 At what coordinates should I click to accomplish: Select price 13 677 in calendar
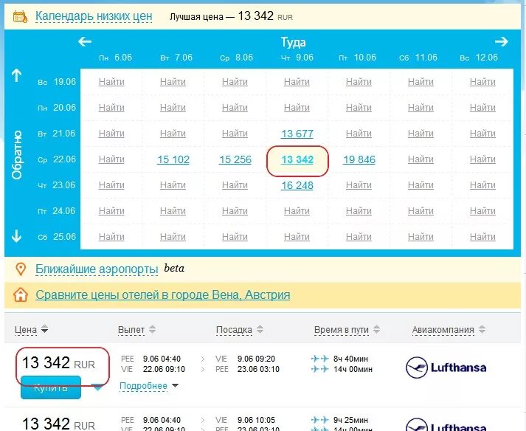[x=297, y=134]
